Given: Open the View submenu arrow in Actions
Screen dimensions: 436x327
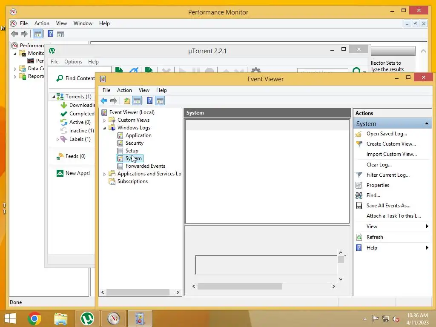Looking at the screenshot, I should [x=427, y=227].
